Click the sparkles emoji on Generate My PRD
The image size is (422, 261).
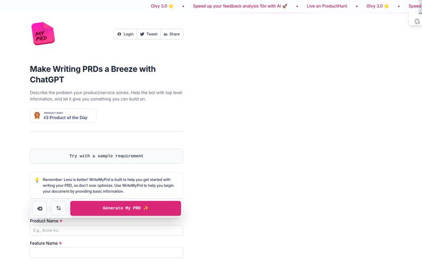coord(146,208)
